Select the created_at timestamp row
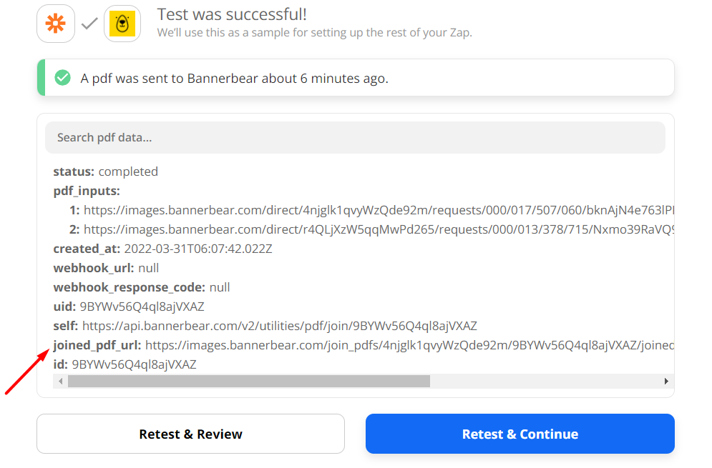The width and height of the screenshot is (712, 468). (162, 249)
